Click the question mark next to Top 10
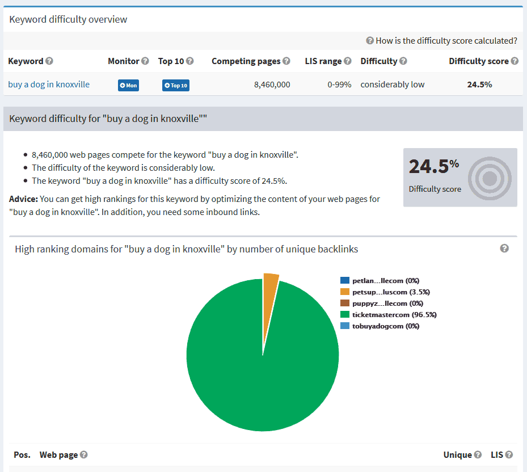 189,61
